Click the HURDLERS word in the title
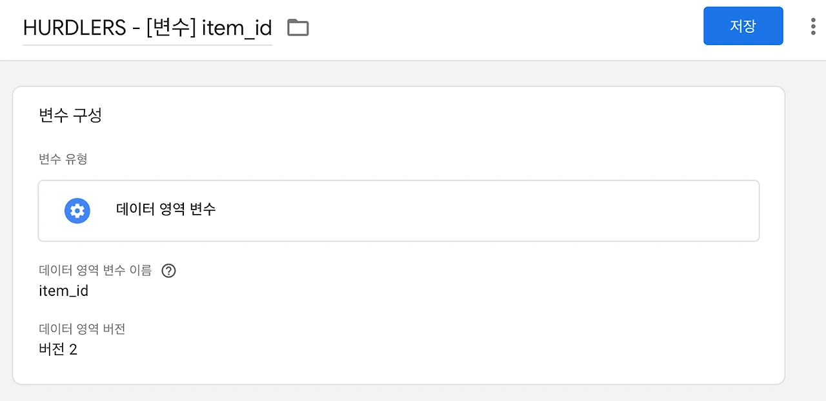Image resolution: width=826 pixels, height=401 pixels. [x=73, y=28]
